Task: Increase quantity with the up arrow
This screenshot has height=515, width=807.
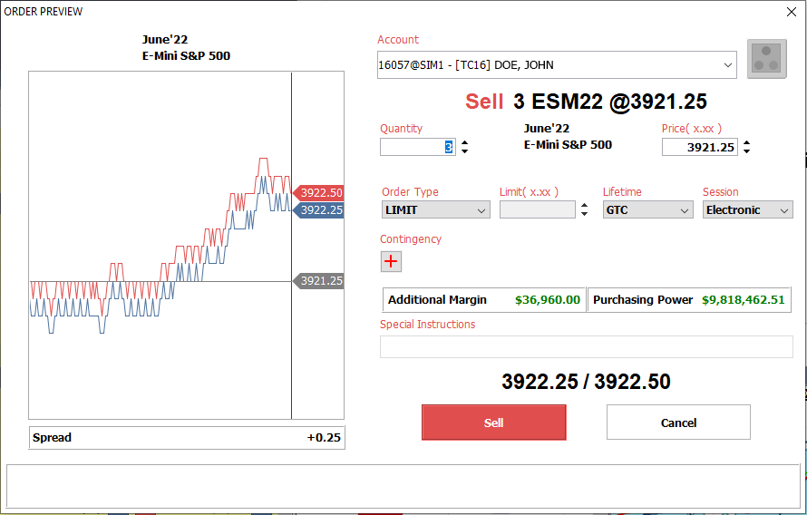Action: click(x=465, y=143)
